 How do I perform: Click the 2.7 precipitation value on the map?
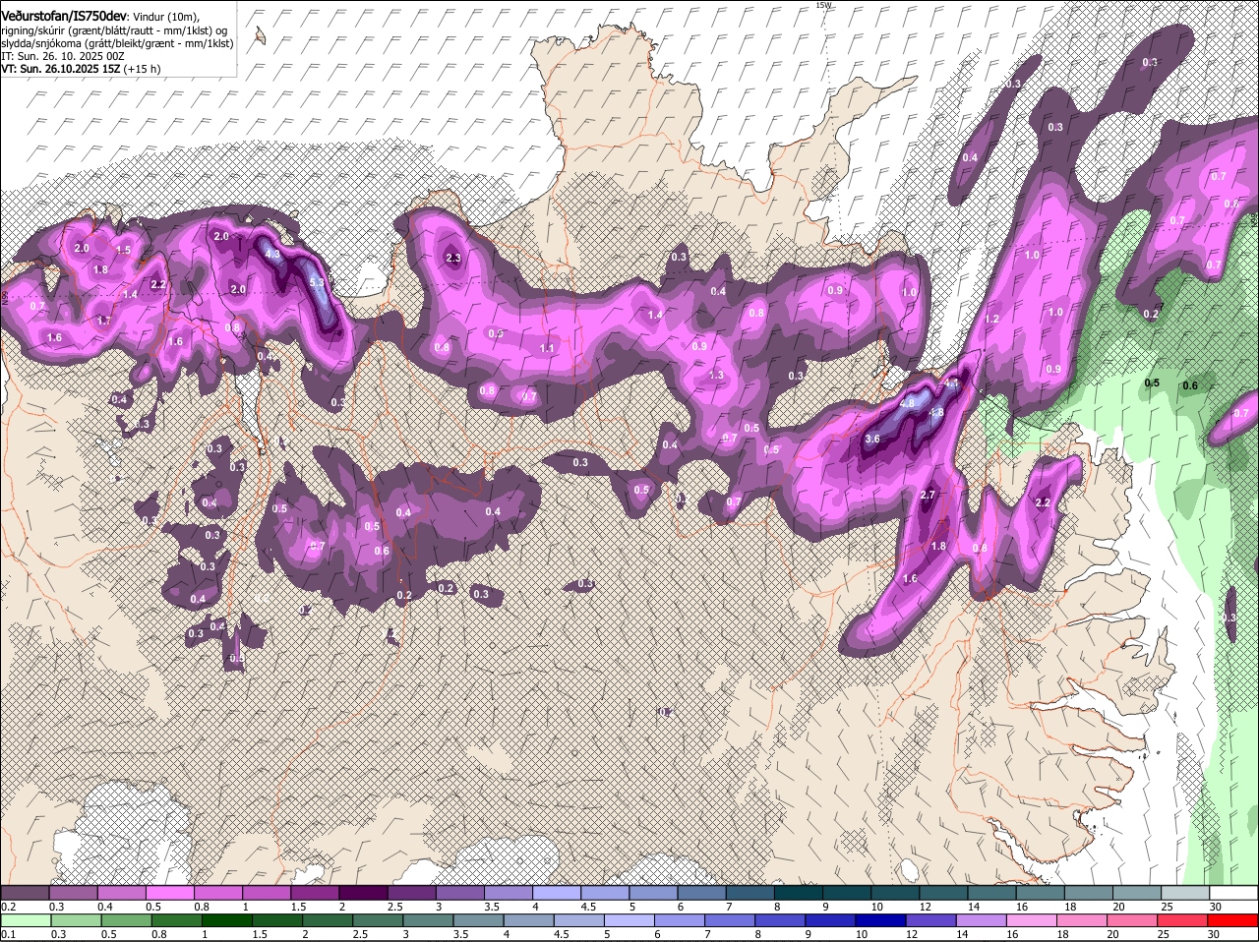(x=928, y=495)
